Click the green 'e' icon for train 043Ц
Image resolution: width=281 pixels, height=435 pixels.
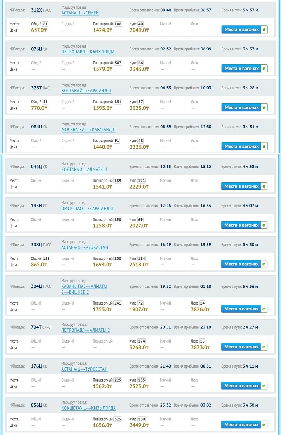coord(264,186)
